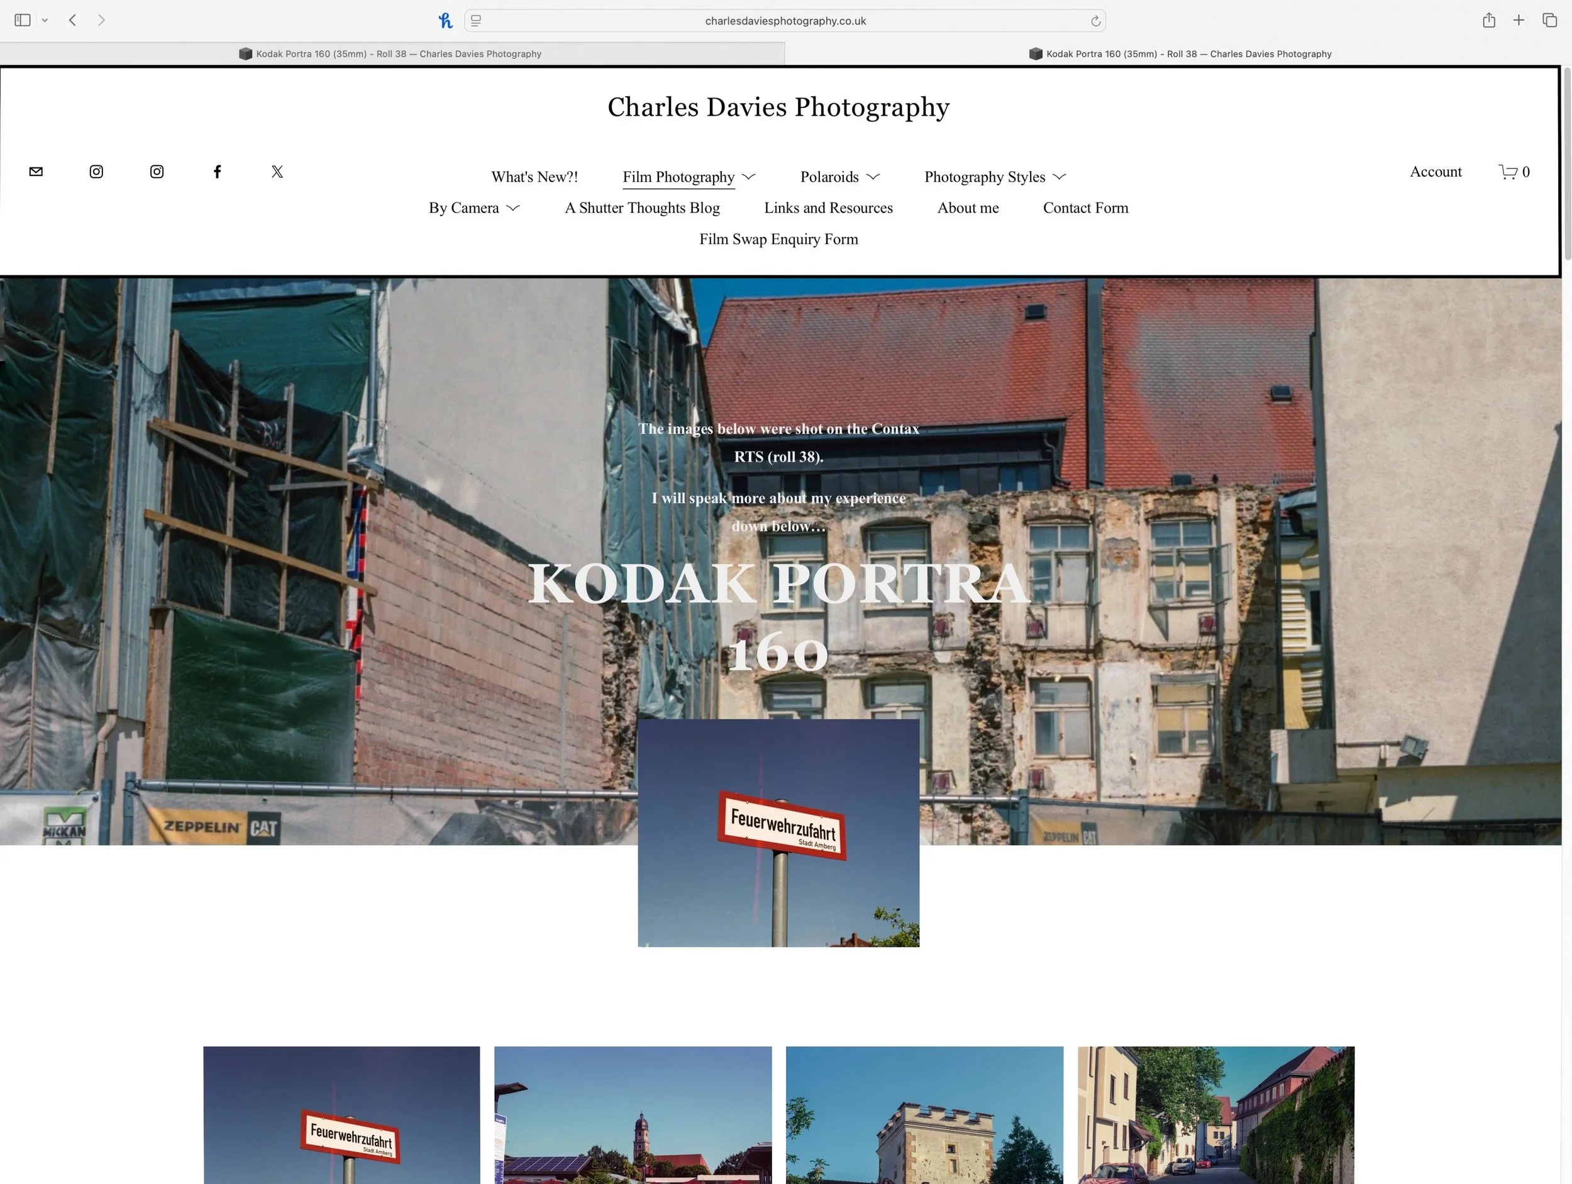Viewport: 1572px width, 1184px height.
Task: Click the Account link
Action: tap(1435, 171)
